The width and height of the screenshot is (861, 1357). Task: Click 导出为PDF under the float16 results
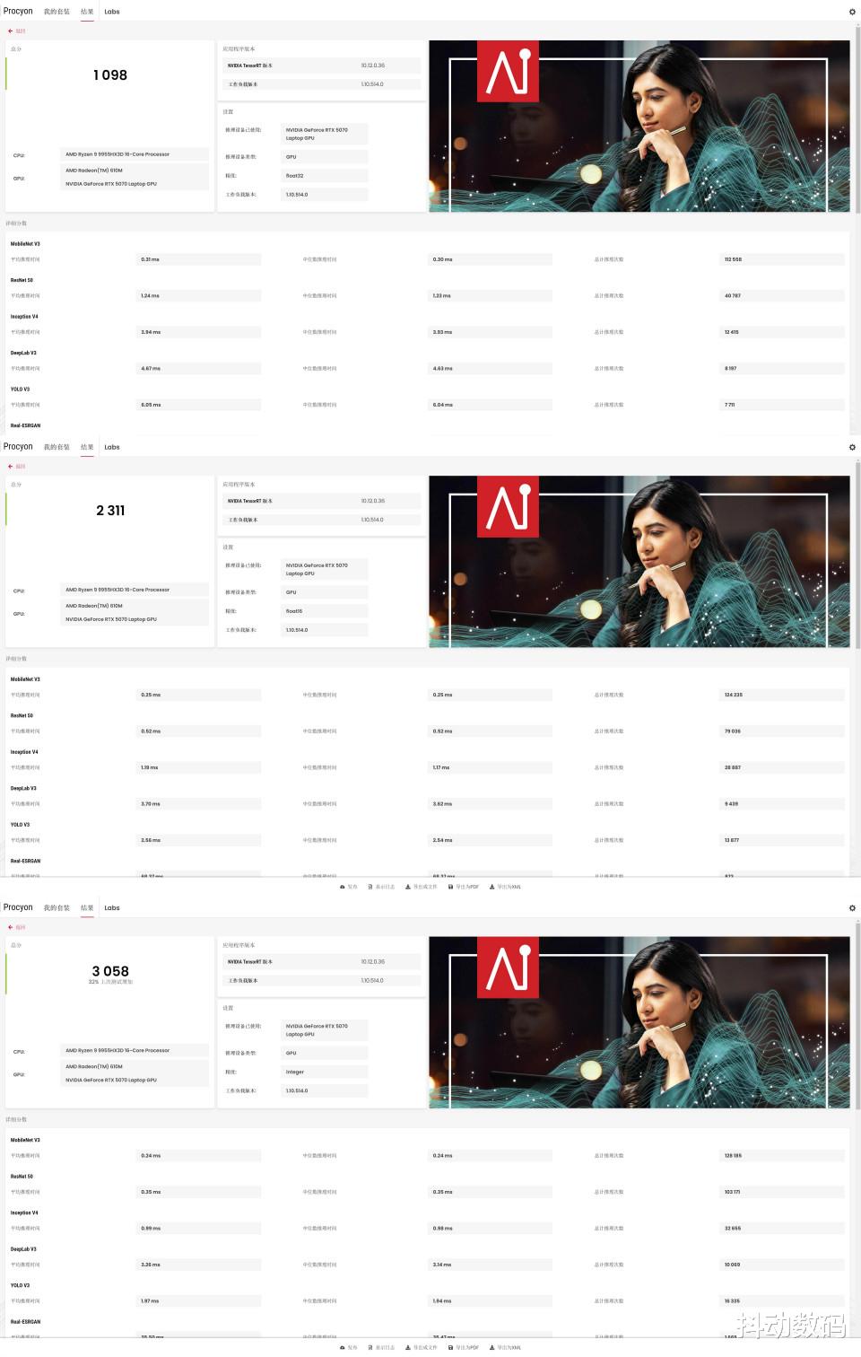464,887
